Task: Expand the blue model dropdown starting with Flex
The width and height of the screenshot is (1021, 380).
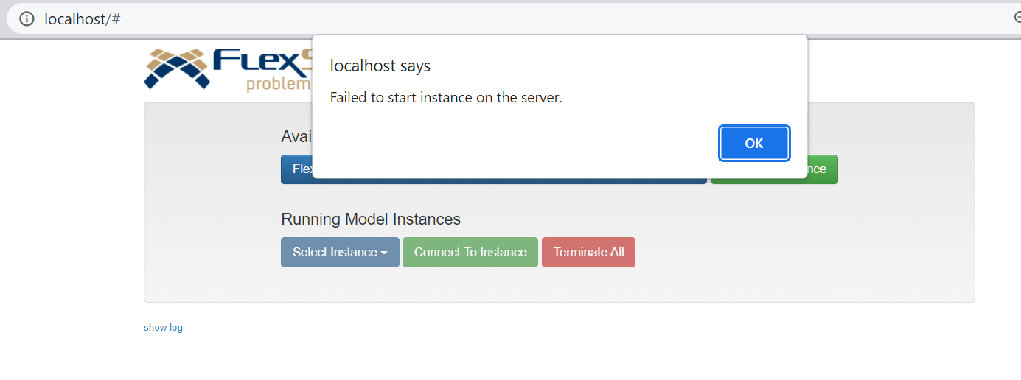Action: [297, 169]
